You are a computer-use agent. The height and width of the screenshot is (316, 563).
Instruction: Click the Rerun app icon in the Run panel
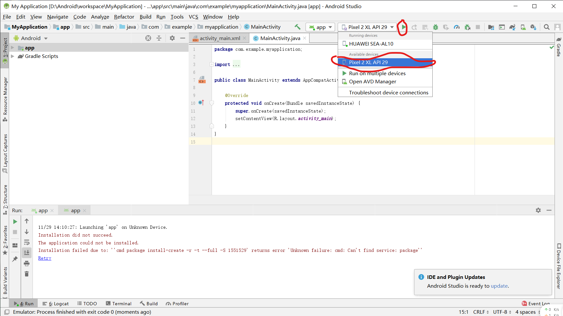point(15,222)
